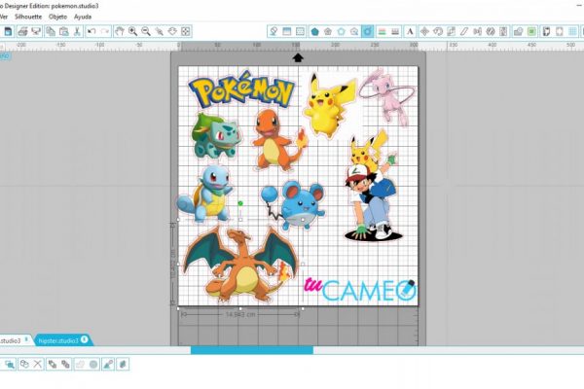This screenshot has height=389, width=584.
Task: Redo the last undone action
Action: pos(105,31)
